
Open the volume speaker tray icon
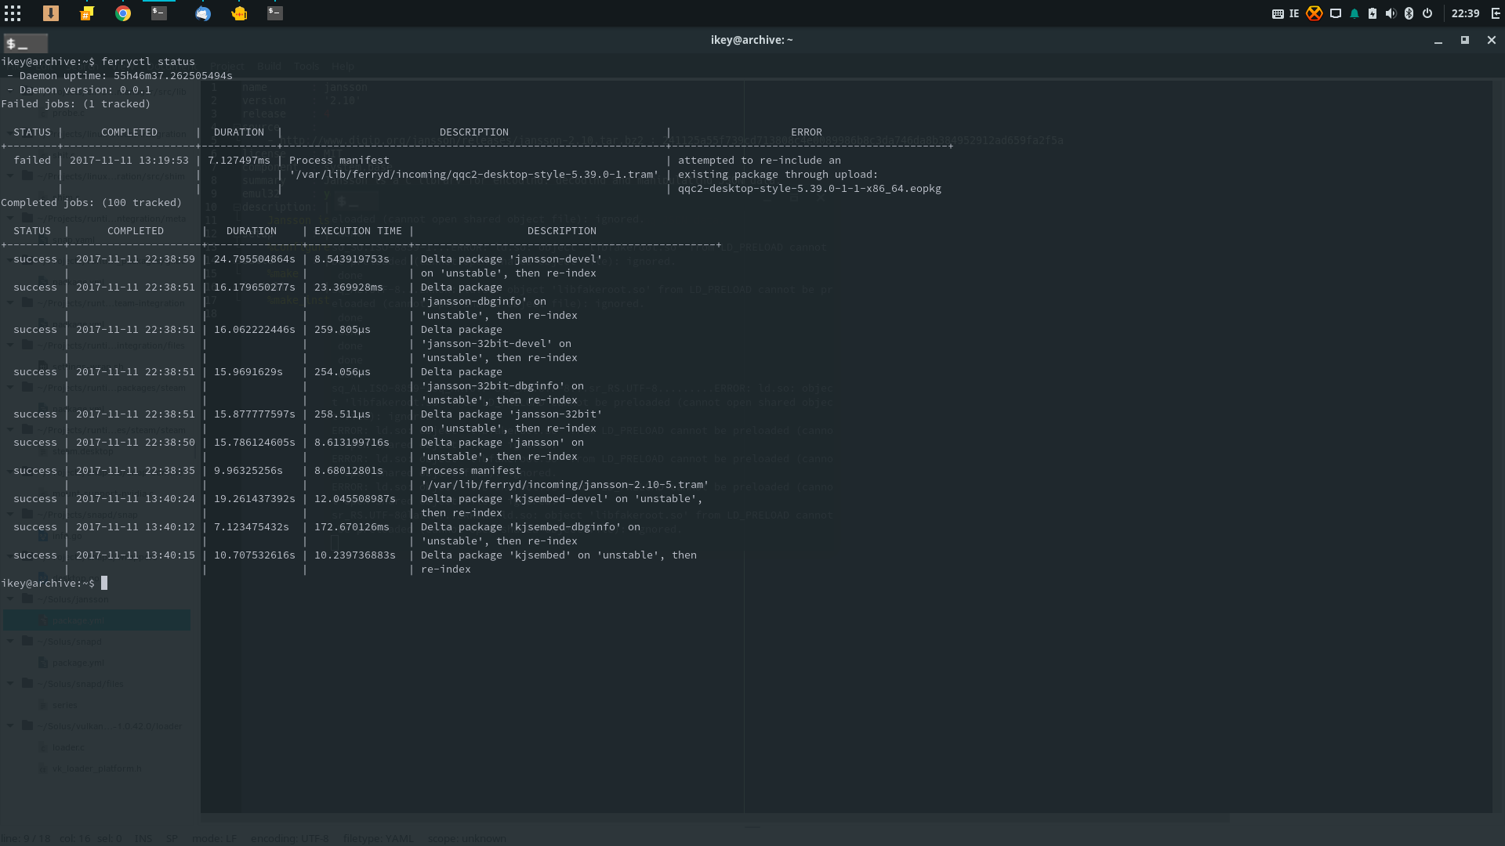coord(1391,13)
